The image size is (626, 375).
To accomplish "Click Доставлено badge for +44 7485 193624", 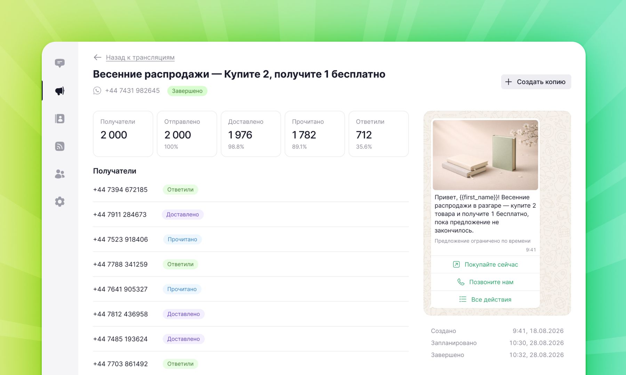I will (x=184, y=339).
